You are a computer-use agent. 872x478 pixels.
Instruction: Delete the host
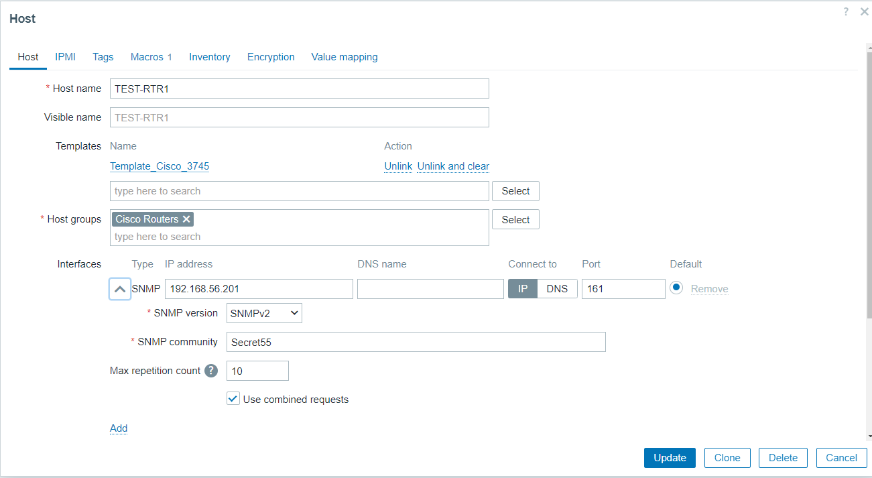(x=783, y=458)
